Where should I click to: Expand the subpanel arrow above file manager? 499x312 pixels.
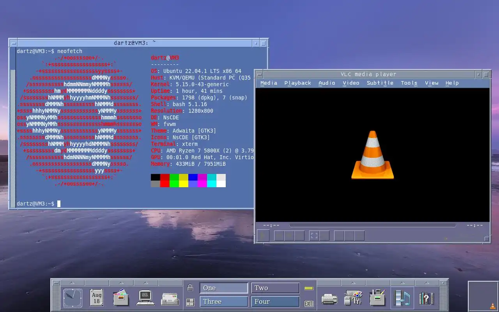(x=121, y=283)
